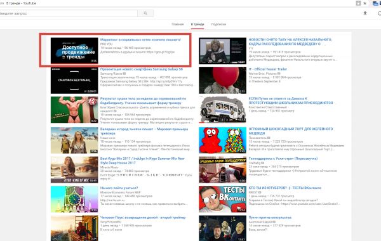Open the ЕСЛИ Путин не ответит video title
381x241 pixels.
tap(291, 101)
